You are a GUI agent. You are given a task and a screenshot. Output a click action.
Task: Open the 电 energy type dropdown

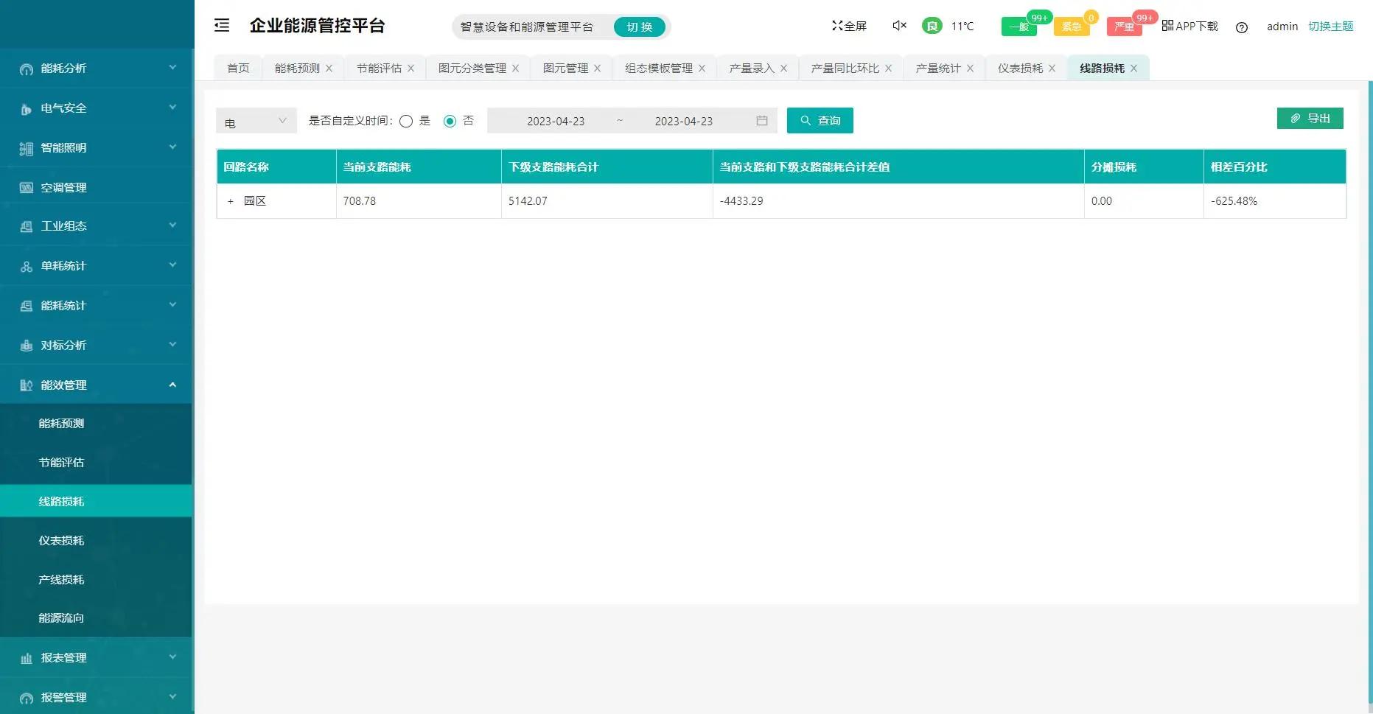point(256,121)
